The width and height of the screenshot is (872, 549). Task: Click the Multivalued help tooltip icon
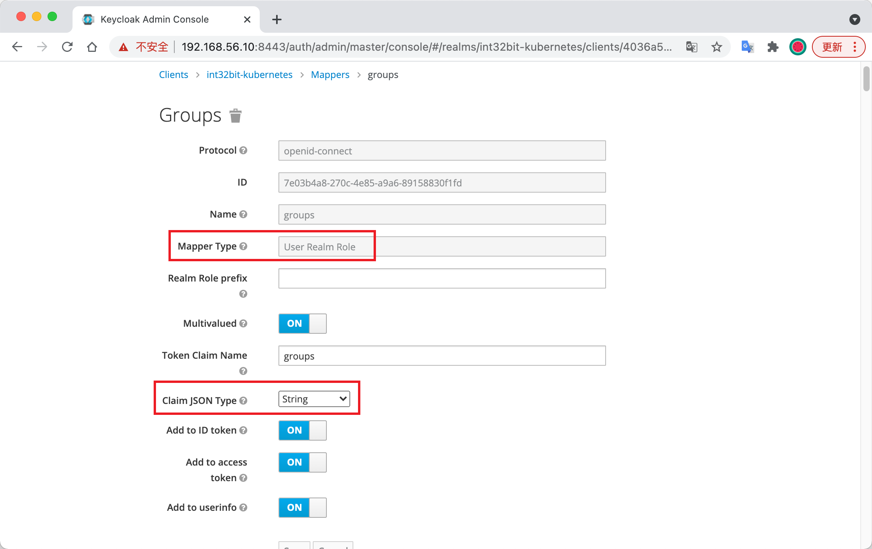pos(243,324)
